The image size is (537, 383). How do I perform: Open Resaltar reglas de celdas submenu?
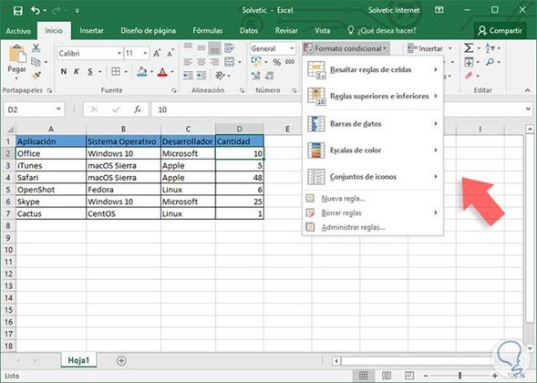373,70
